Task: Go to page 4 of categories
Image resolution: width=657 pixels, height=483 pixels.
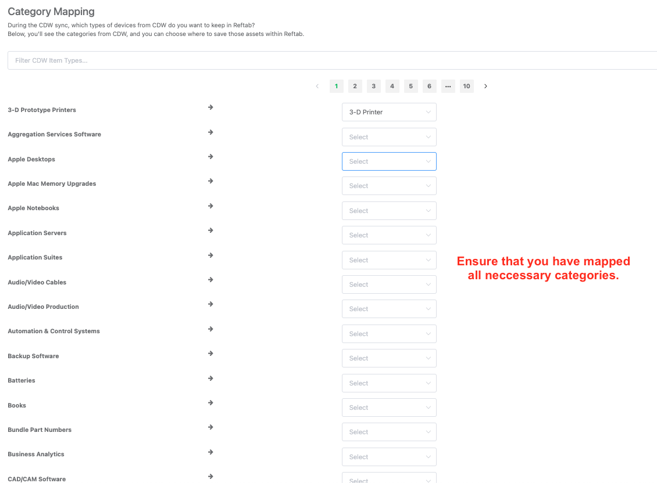Action: 392,86
